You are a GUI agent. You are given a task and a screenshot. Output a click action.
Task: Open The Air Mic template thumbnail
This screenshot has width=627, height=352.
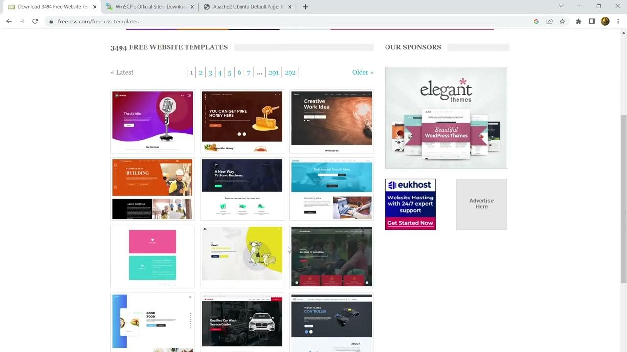point(152,121)
